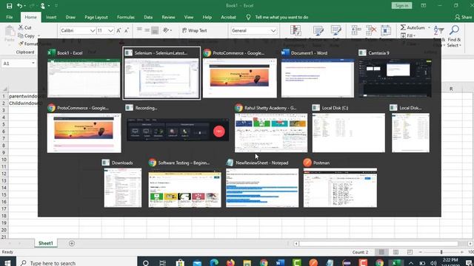
Task: Click the Paste icon
Action: point(10,31)
